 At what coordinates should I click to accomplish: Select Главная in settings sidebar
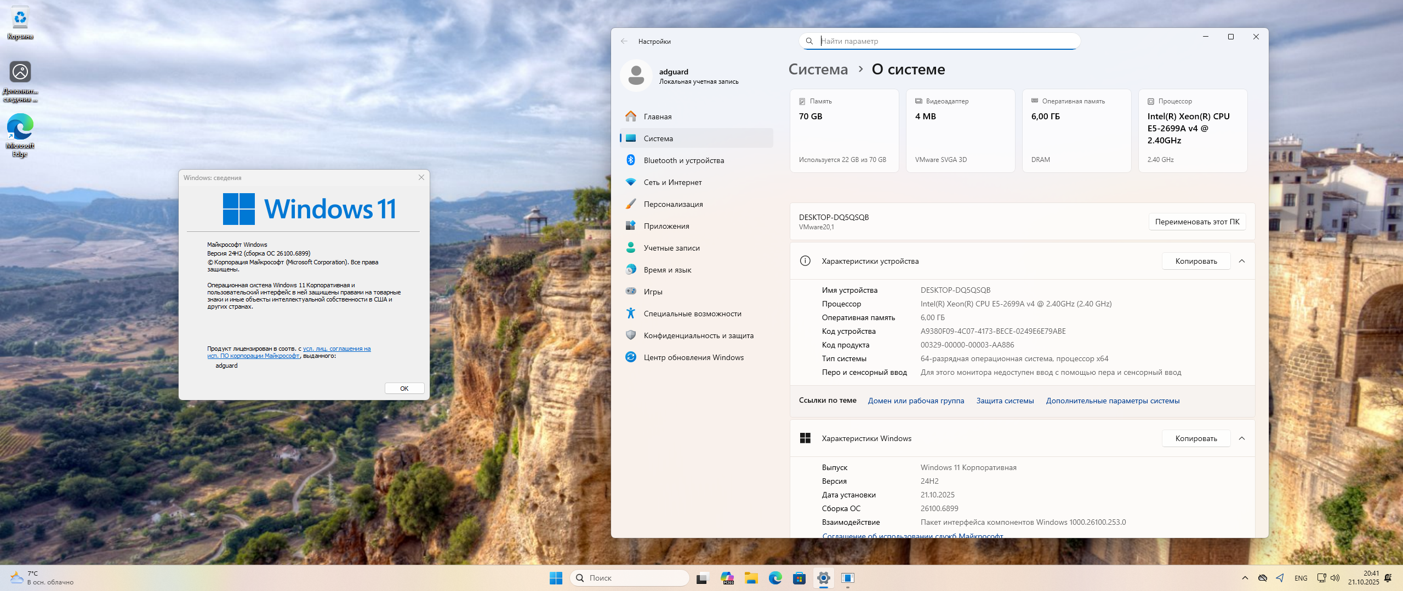pos(657,117)
